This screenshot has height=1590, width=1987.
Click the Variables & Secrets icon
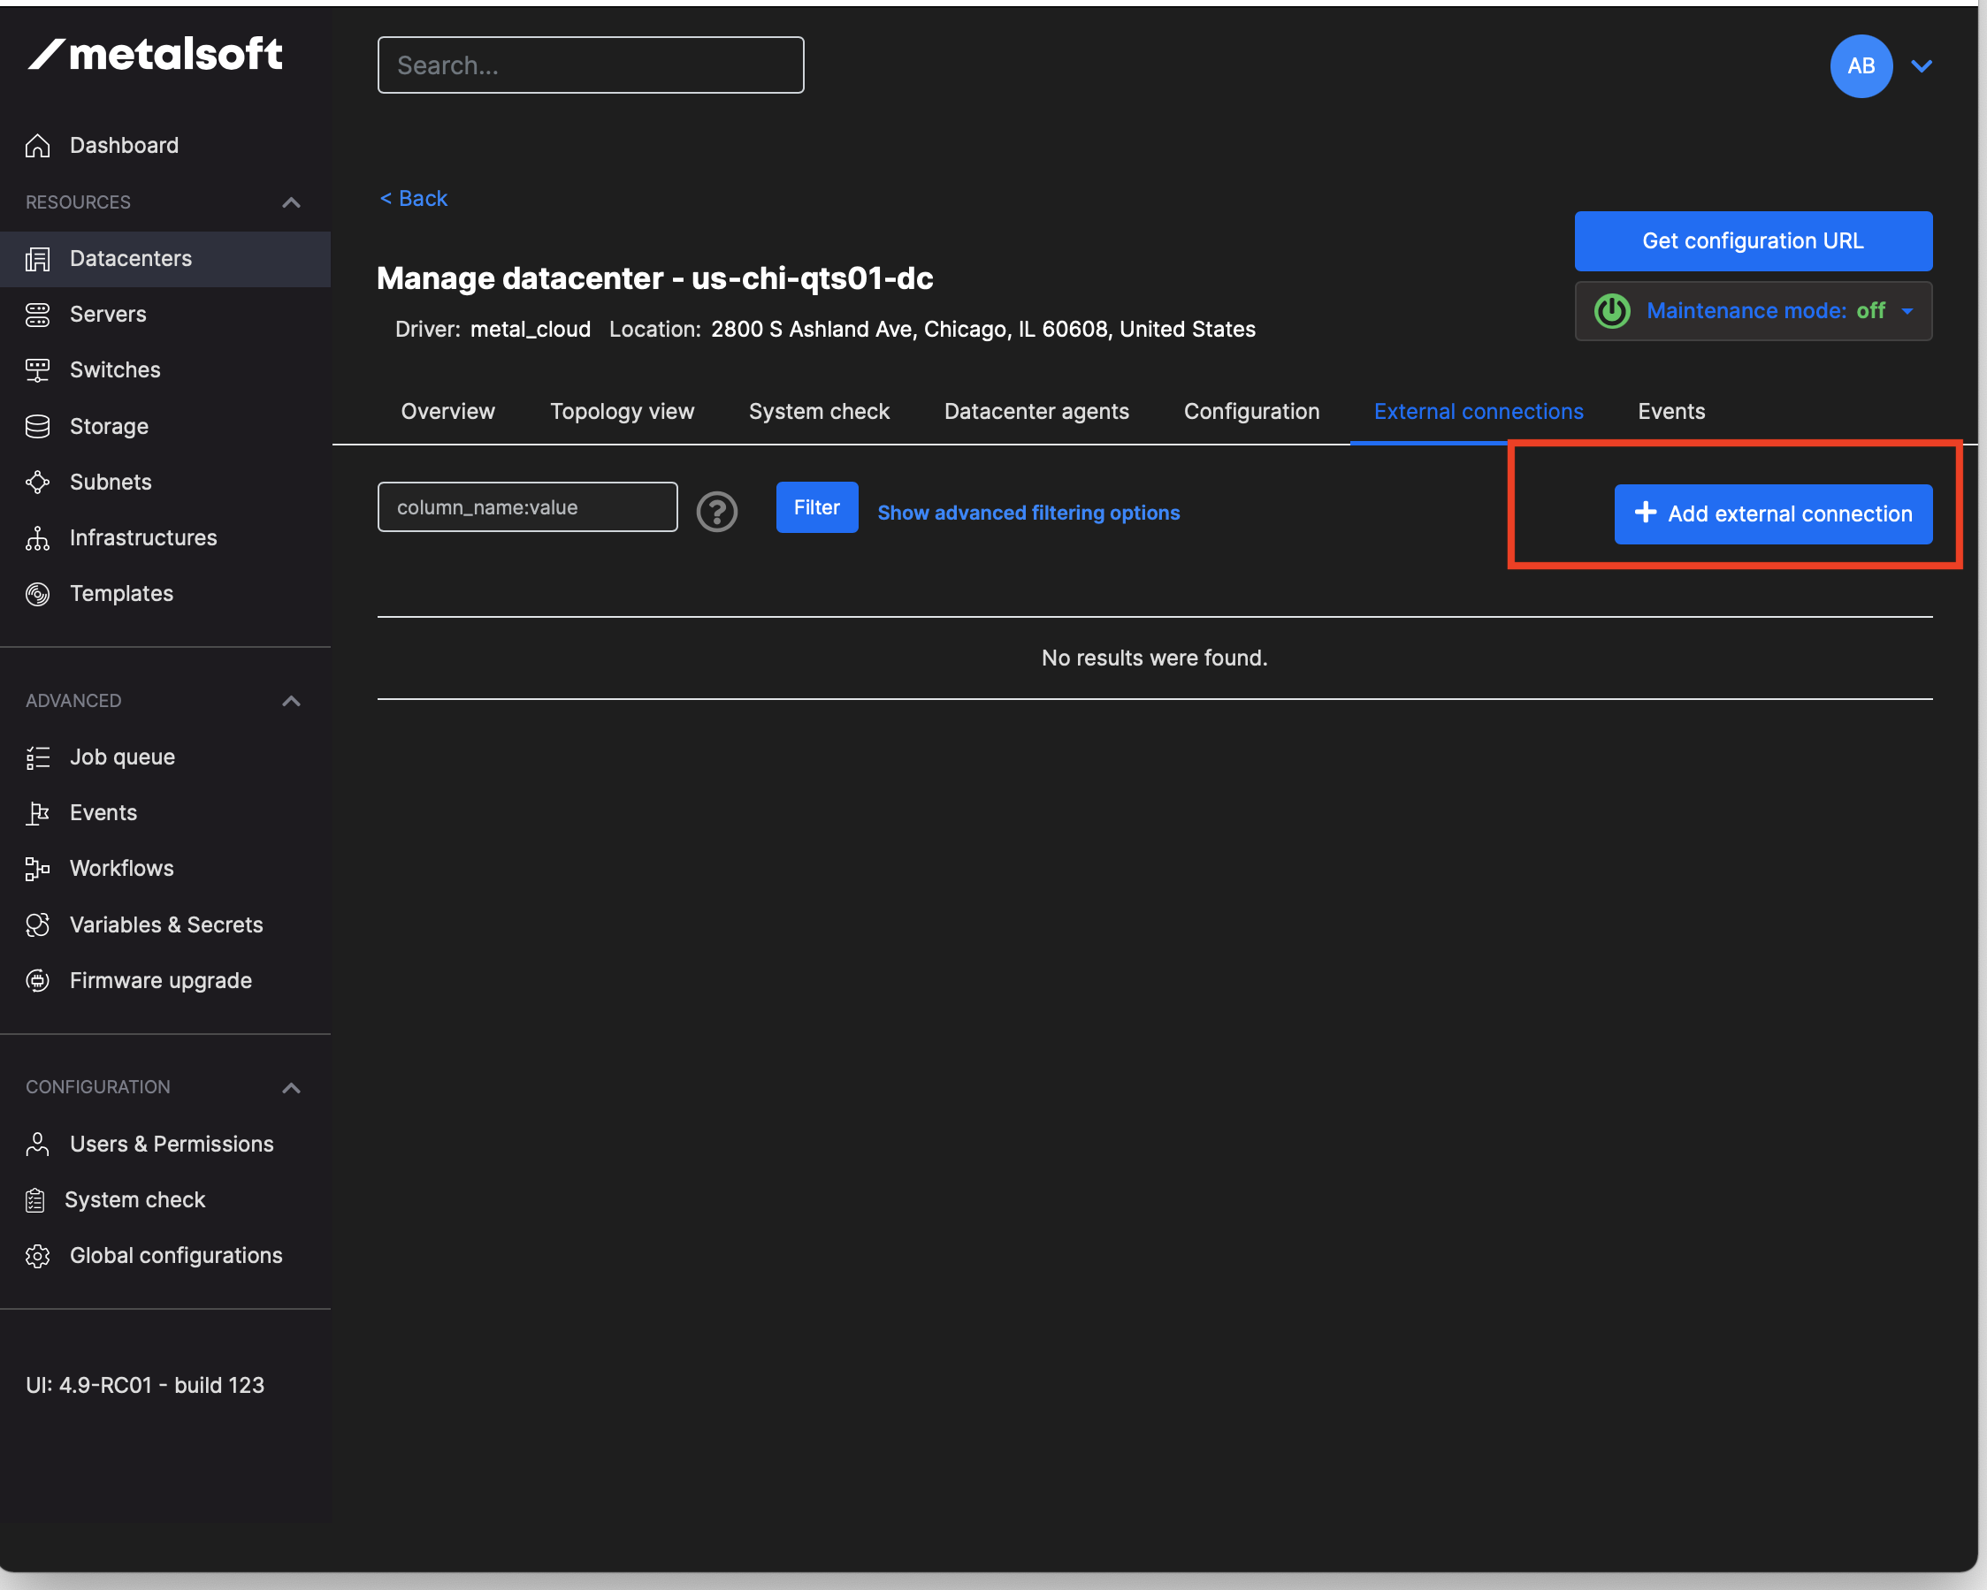pos(37,924)
